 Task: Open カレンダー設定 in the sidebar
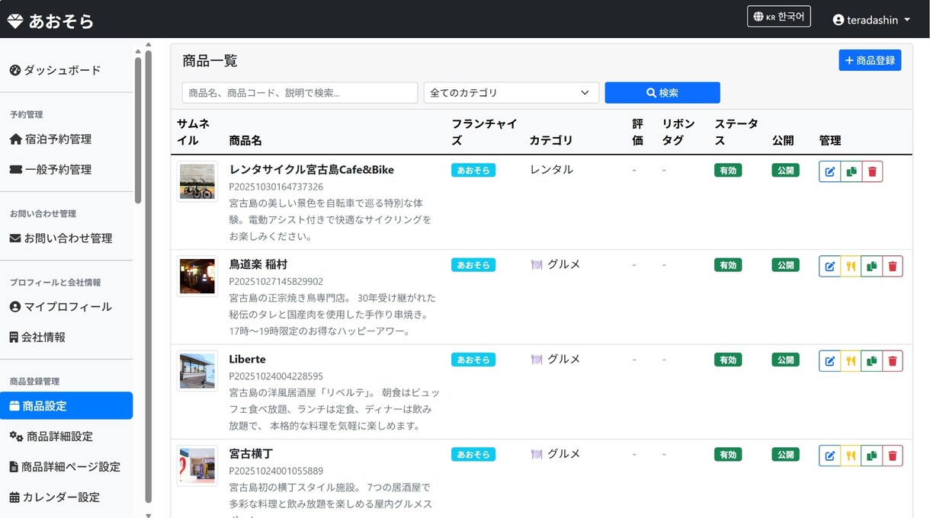tap(54, 497)
